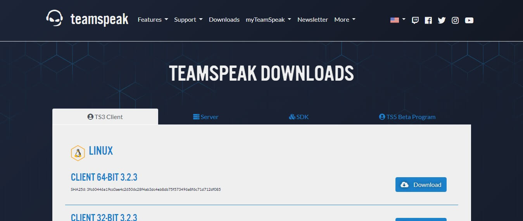Expand the Support dropdown menu

(x=188, y=19)
